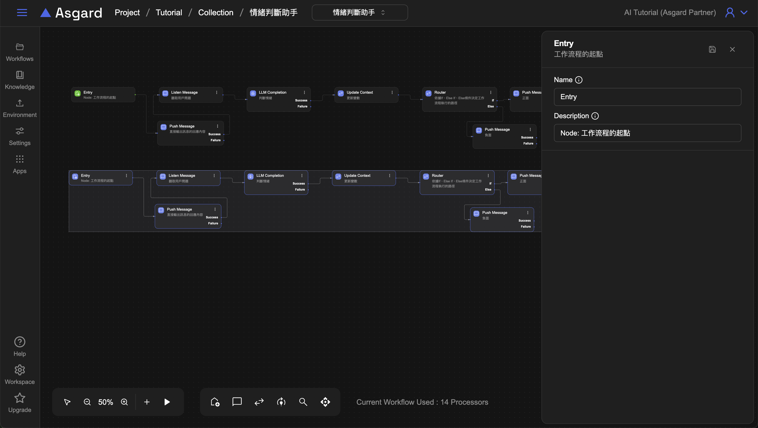Click the magnifier search icon in toolbar

click(303, 402)
